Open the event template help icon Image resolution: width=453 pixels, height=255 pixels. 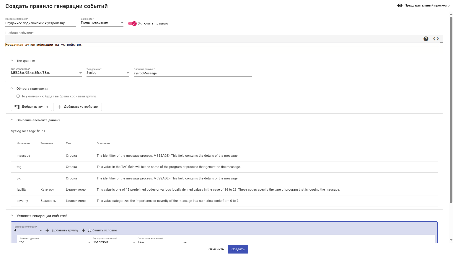coord(426,39)
